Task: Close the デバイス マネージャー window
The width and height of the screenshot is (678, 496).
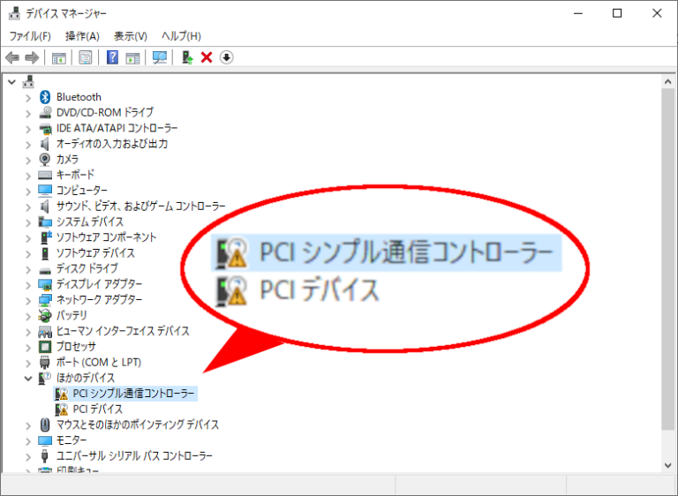Action: coord(657,13)
